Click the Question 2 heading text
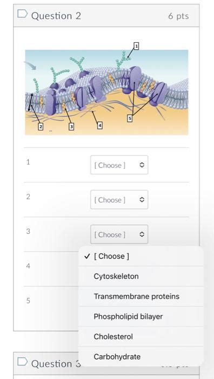 coord(56,16)
